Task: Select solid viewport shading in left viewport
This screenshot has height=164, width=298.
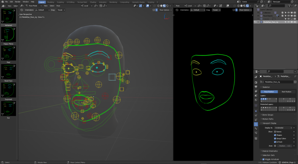Action: (161, 6)
